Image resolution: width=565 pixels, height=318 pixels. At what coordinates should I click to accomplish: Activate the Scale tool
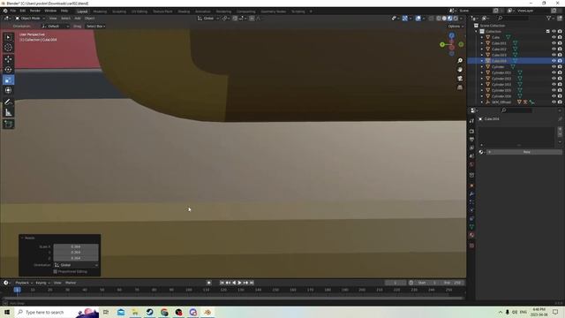(x=8, y=80)
